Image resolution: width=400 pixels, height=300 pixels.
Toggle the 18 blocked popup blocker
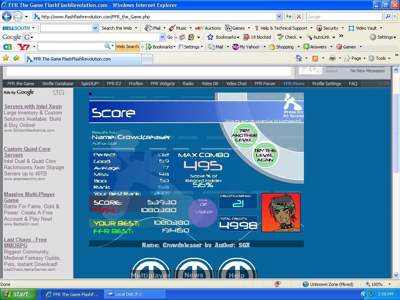(257, 37)
